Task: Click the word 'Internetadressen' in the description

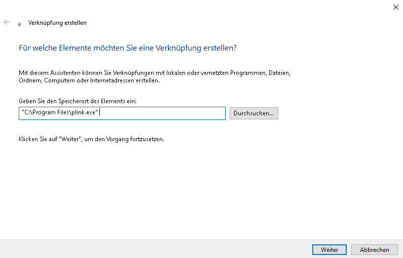Action: point(115,80)
